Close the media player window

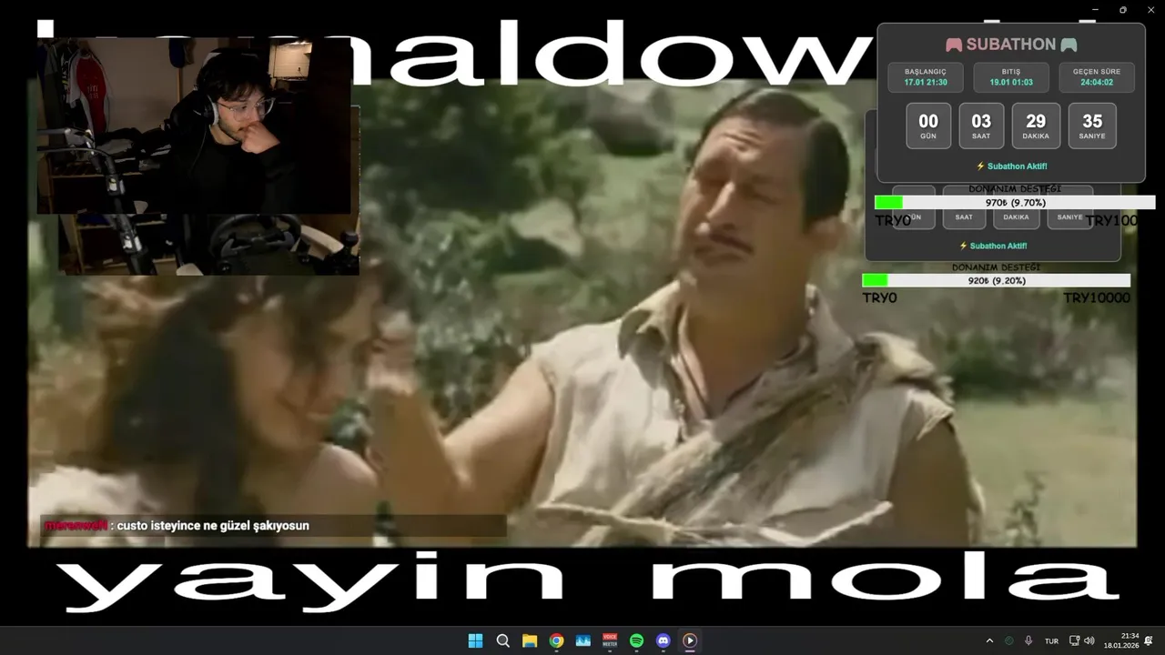coord(1150,9)
